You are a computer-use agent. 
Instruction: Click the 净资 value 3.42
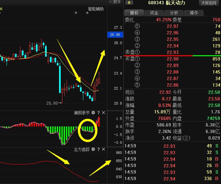[166, 138]
